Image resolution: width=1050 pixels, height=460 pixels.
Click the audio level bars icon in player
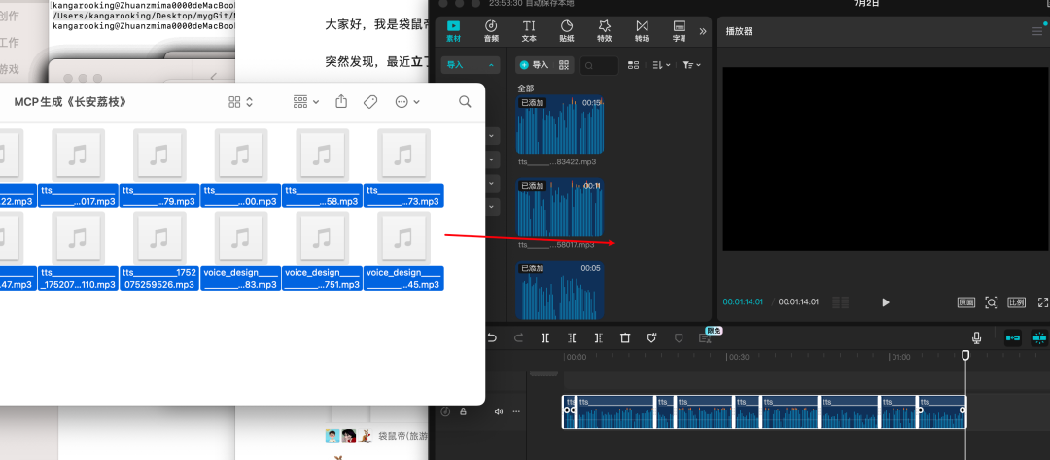click(x=840, y=302)
